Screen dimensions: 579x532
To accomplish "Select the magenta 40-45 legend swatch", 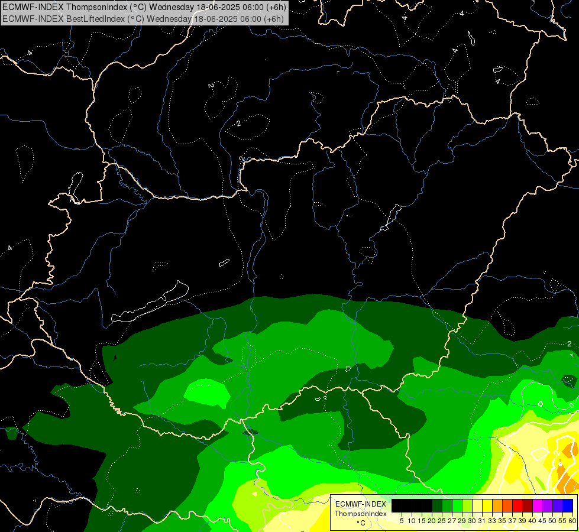I will (538, 506).
